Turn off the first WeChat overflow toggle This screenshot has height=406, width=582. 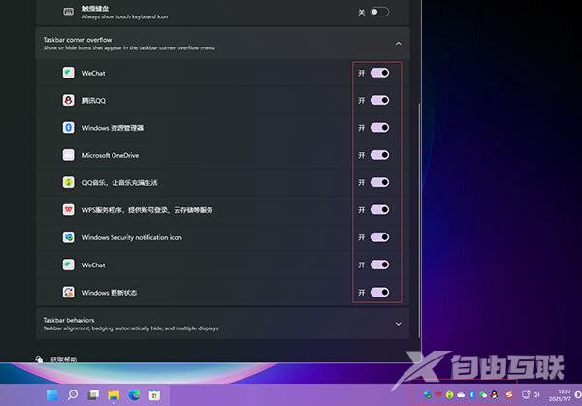(x=379, y=73)
